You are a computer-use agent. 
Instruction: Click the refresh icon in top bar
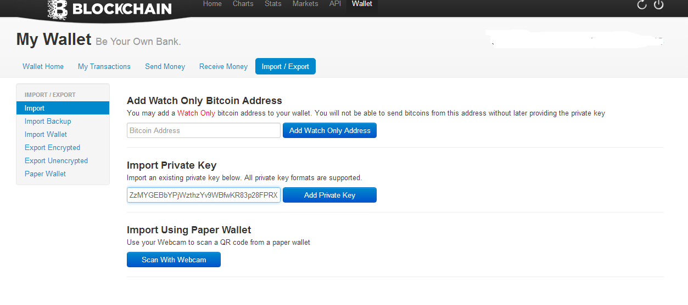(x=642, y=5)
